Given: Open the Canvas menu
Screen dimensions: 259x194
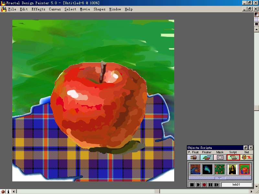Looking at the screenshot, I should pos(55,9).
